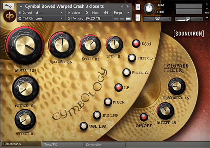The height and width of the screenshot is (148, 210).
Task: Open the Purge dropdown menu
Action: click(122, 13)
